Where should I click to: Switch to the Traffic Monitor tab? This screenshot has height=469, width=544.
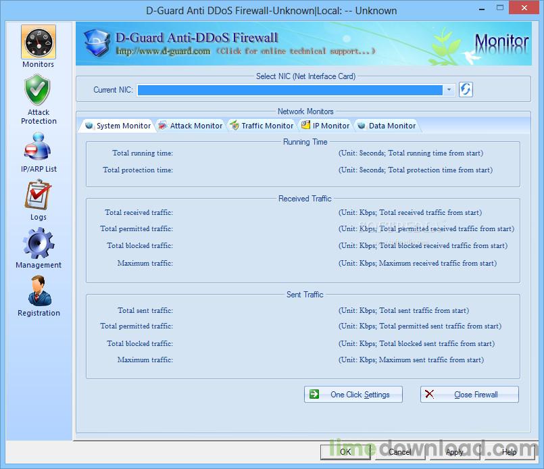click(x=262, y=126)
